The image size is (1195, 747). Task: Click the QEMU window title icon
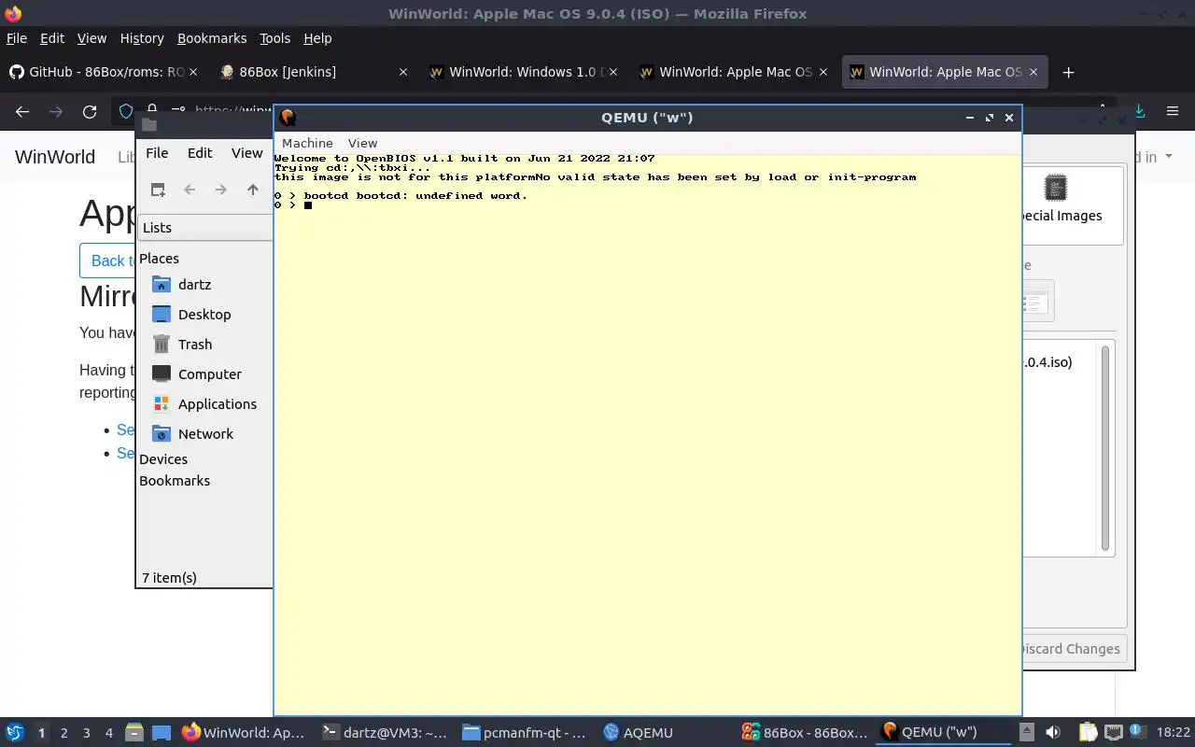288,118
